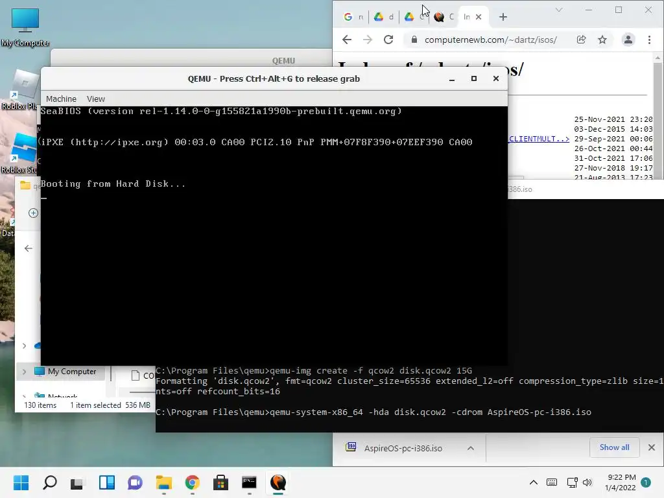Click the '130 items' status bar text
Screen dimensions: 664x498
40,405
